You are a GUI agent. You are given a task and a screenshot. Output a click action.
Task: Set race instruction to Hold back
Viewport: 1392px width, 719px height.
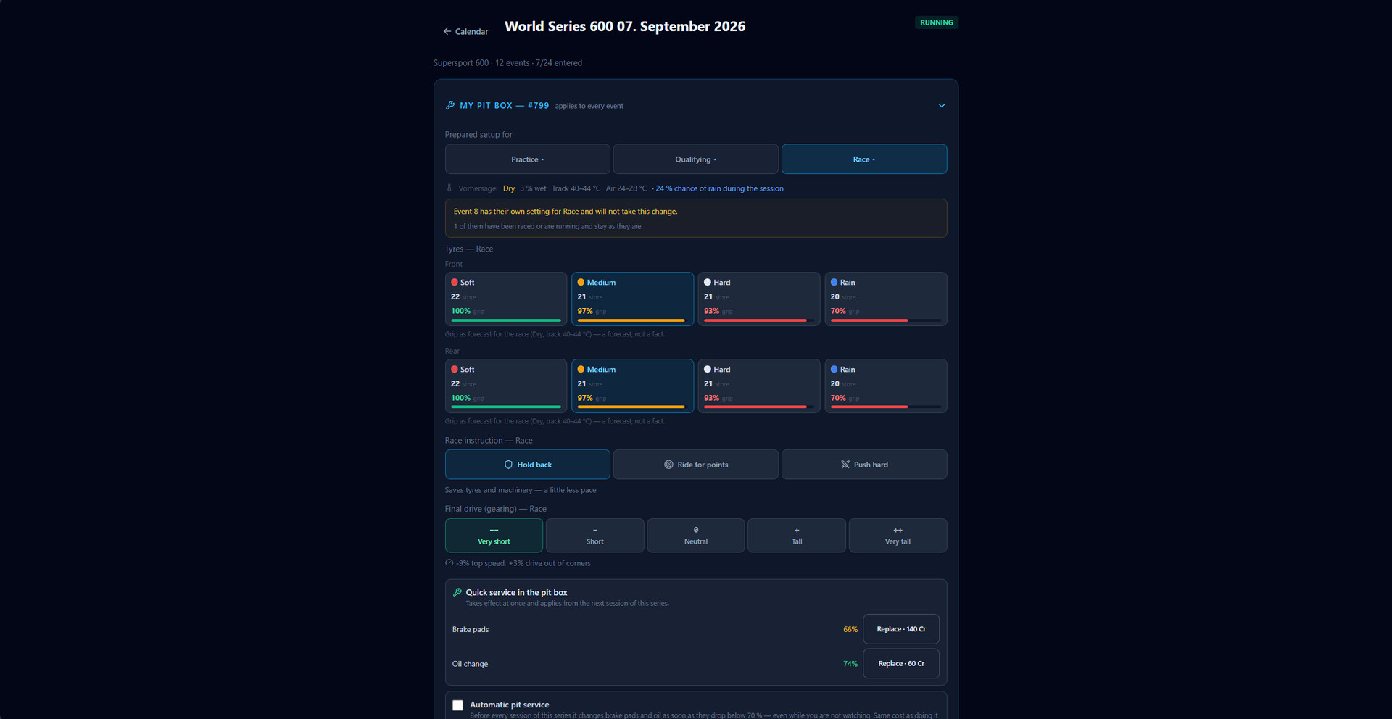point(527,465)
